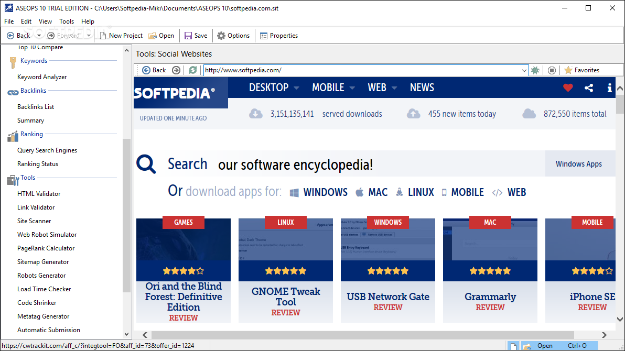Refresh the embedded browser page

pos(192,70)
